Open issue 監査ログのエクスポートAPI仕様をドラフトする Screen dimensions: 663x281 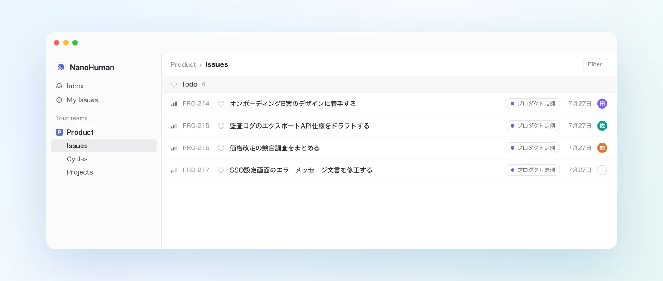coord(300,126)
